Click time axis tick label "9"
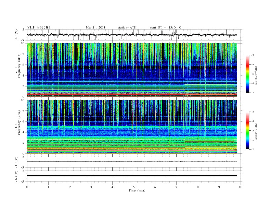 pos(219,187)
